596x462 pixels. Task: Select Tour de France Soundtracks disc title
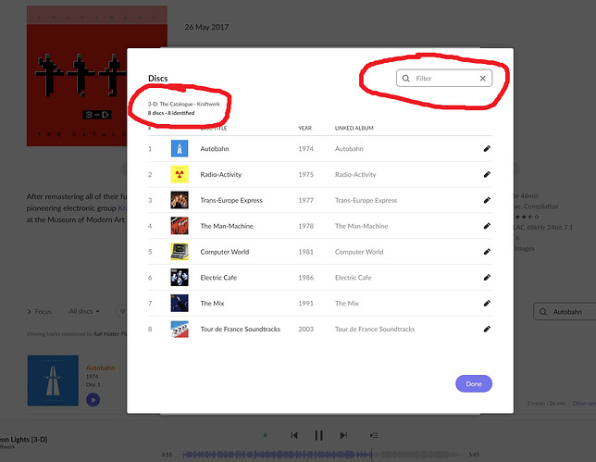(241, 329)
